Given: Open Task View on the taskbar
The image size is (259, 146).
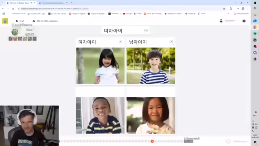Looking at the screenshot, I should click(x=255, y=8).
